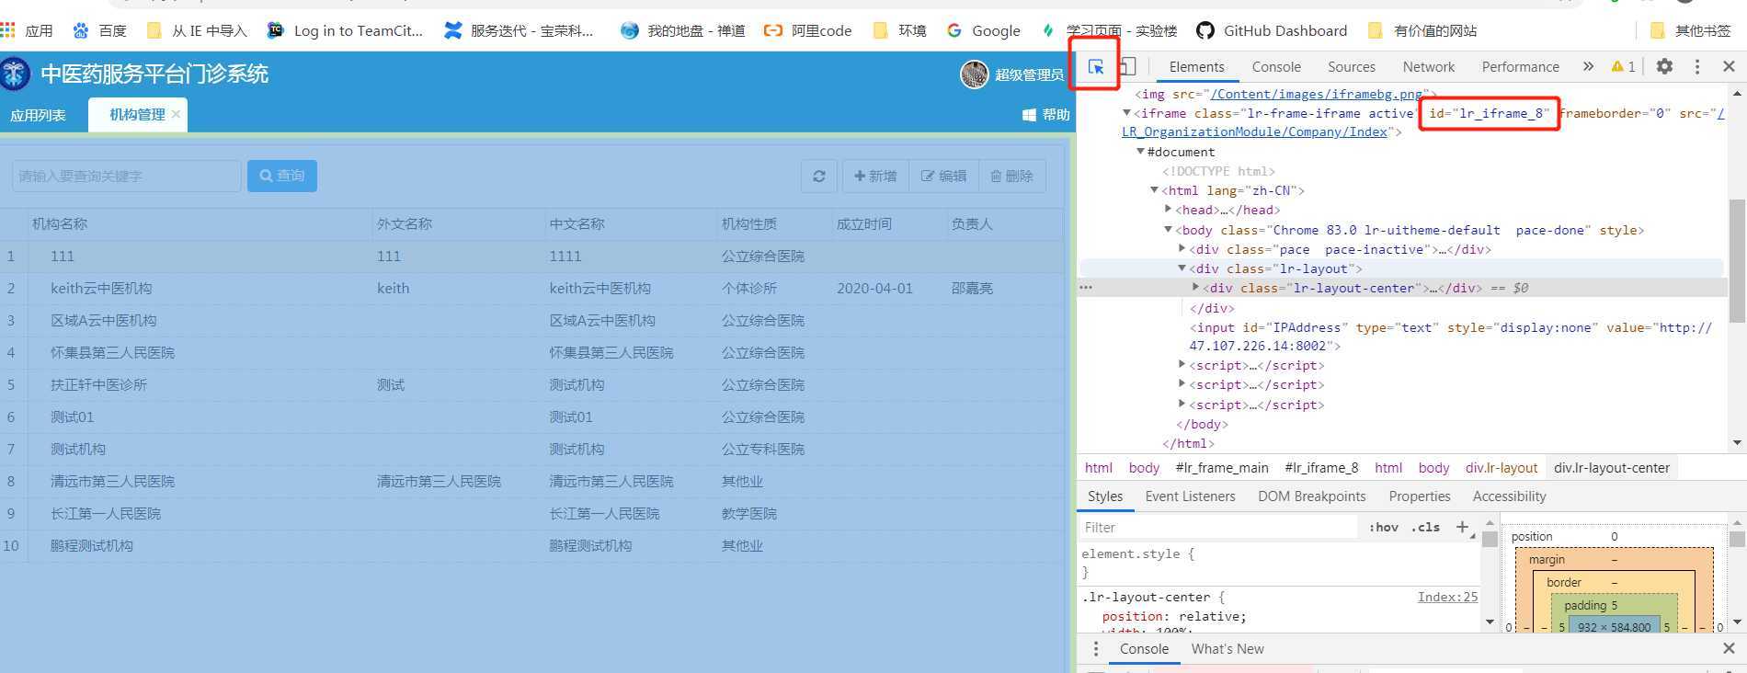
Task: Expand the first script node
Action: coord(1182,365)
